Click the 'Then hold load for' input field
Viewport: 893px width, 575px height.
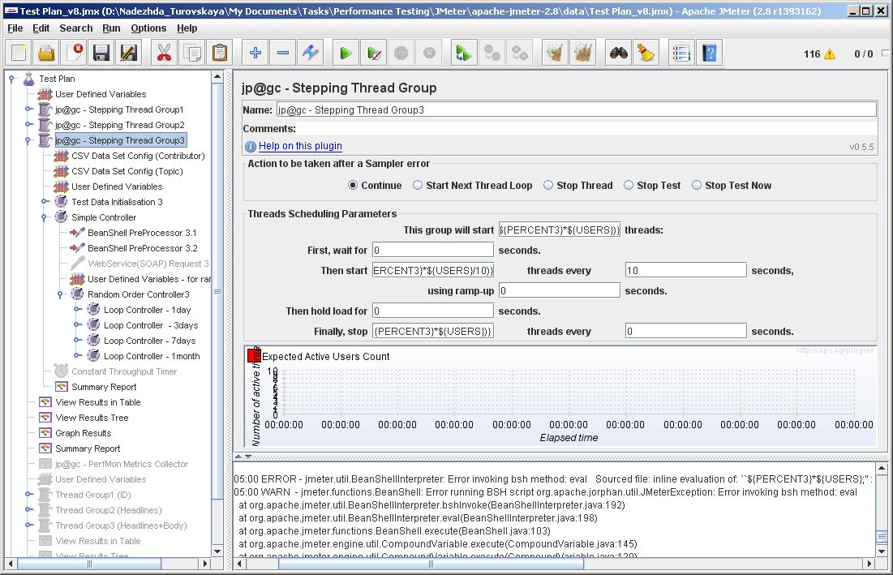click(x=433, y=311)
